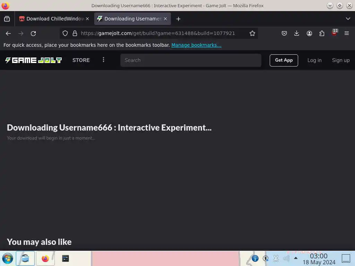Open the extensions puzzle icon
The image size is (355, 266).
click(x=322, y=34)
